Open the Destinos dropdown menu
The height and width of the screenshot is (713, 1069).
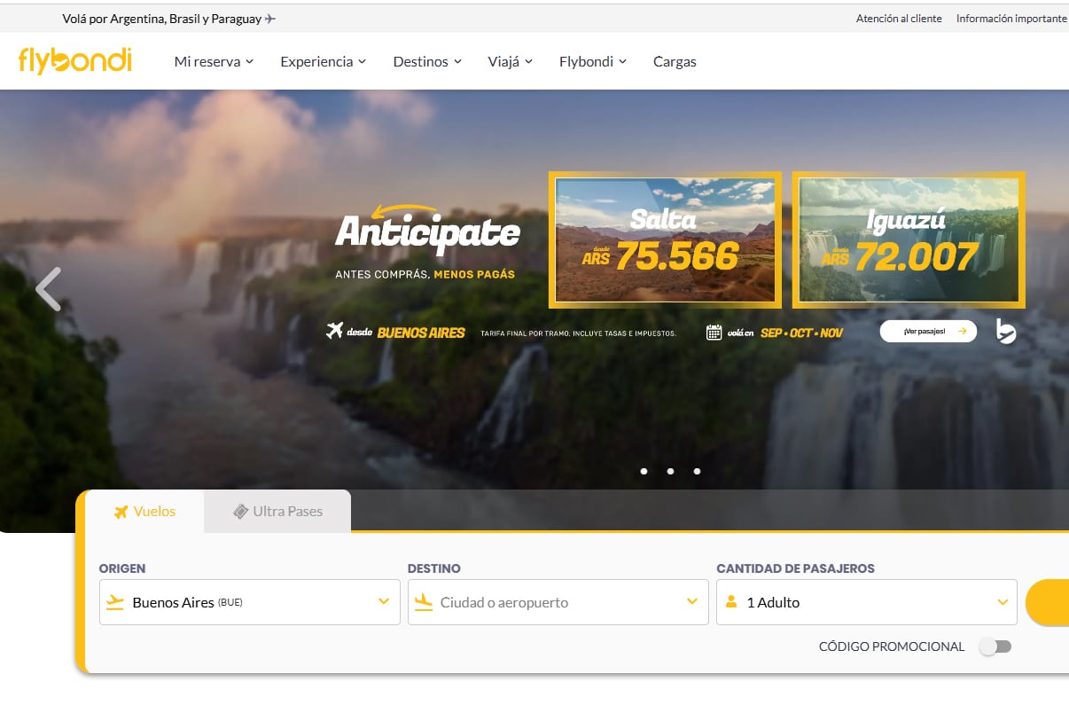coord(427,61)
